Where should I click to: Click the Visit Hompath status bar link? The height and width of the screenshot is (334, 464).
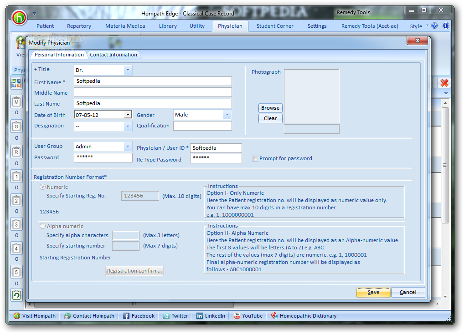pos(35,316)
